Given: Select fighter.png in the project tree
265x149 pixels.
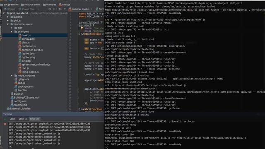Looking at the screenshot, I should point(28,57).
